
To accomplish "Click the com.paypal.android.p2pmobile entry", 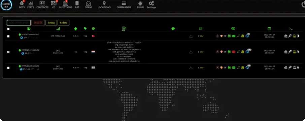I will tap(124, 61).
